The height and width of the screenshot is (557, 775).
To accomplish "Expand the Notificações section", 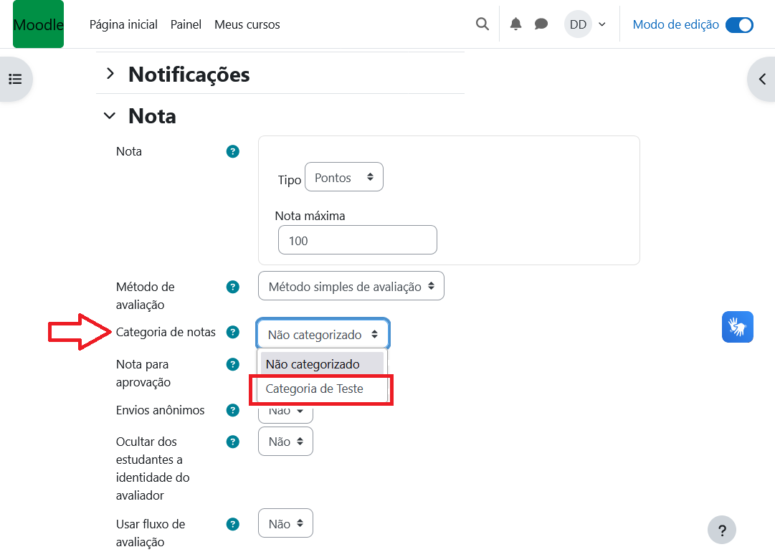I will (x=110, y=74).
